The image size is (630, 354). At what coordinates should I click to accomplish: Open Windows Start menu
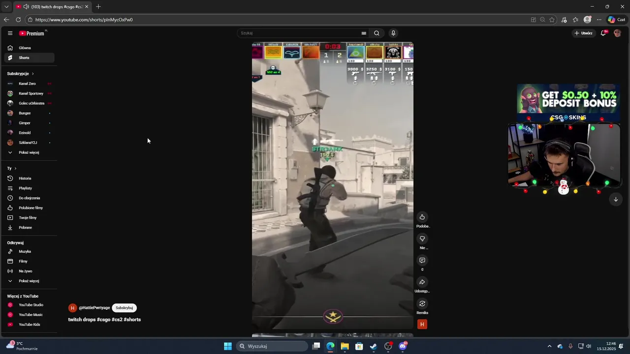228,346
